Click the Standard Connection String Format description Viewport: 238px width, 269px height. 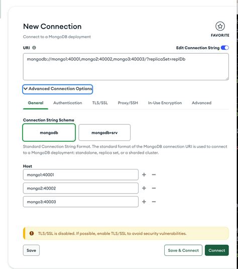click(125, 149)
